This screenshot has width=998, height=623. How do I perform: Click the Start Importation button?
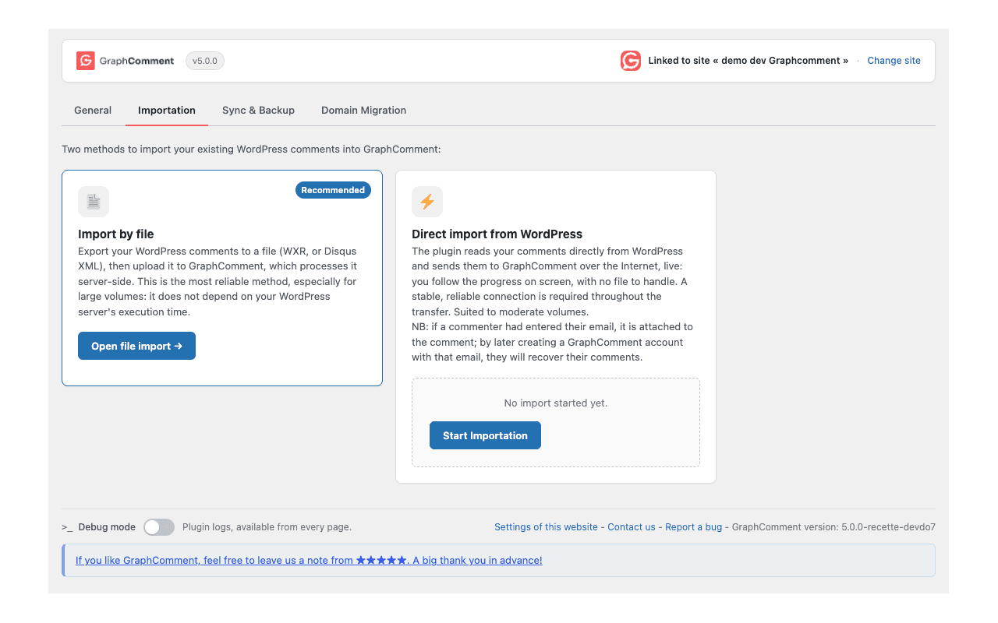coord(485,435)
